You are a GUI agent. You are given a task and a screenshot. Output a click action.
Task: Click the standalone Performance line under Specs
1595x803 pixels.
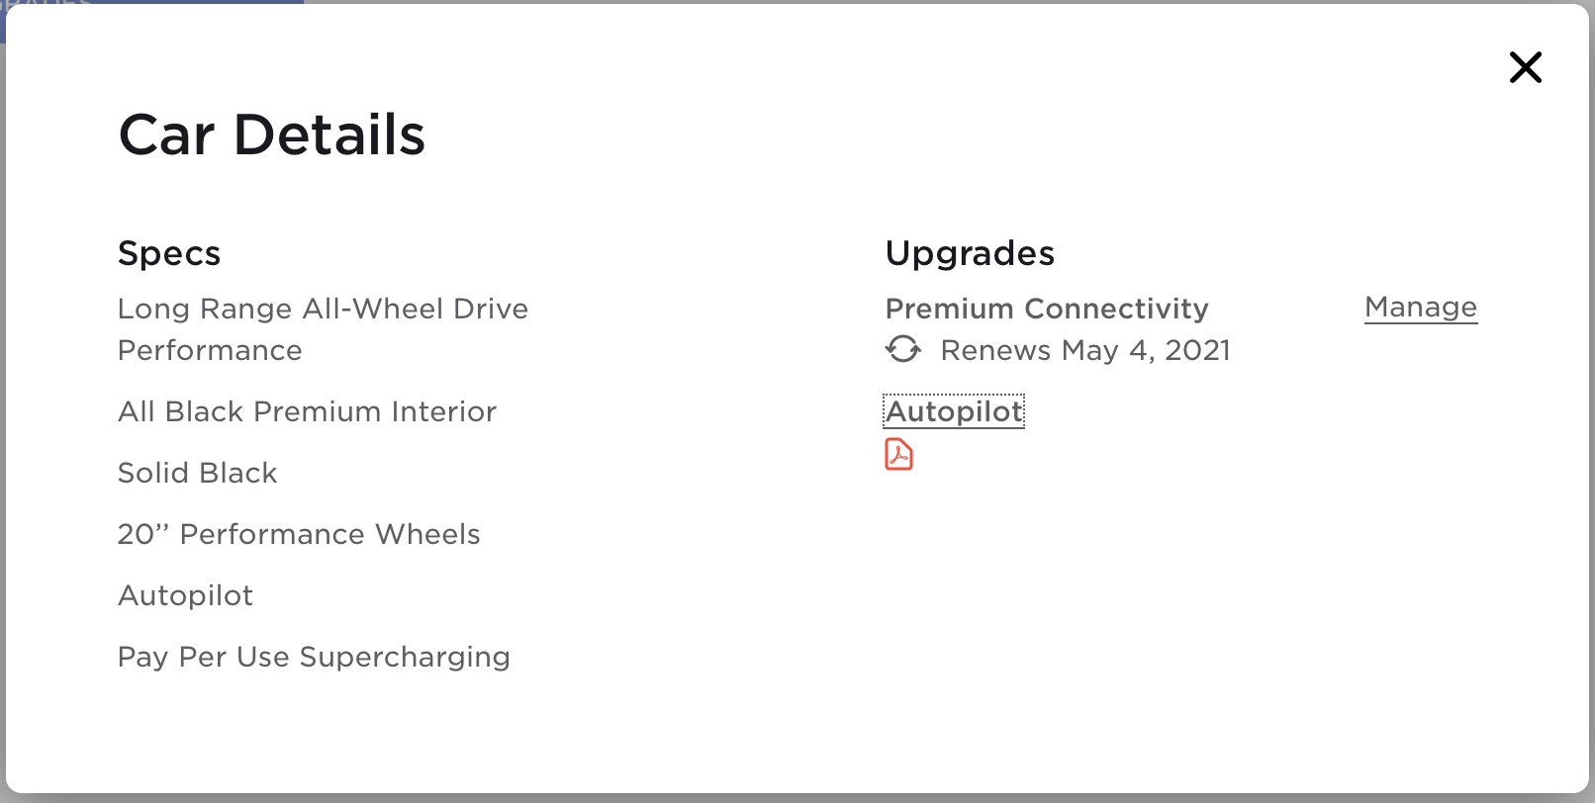coord(210,350)
